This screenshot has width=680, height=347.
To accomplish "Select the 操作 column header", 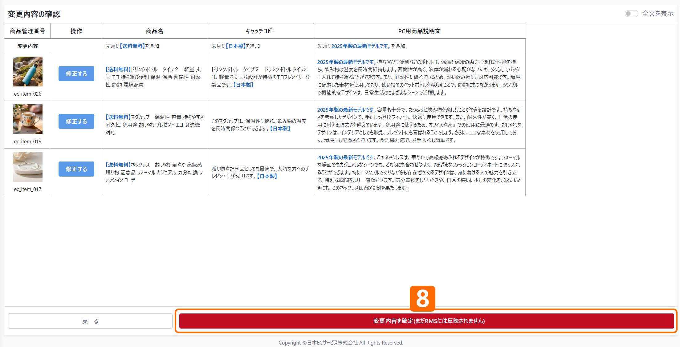I will coord(76,31).
